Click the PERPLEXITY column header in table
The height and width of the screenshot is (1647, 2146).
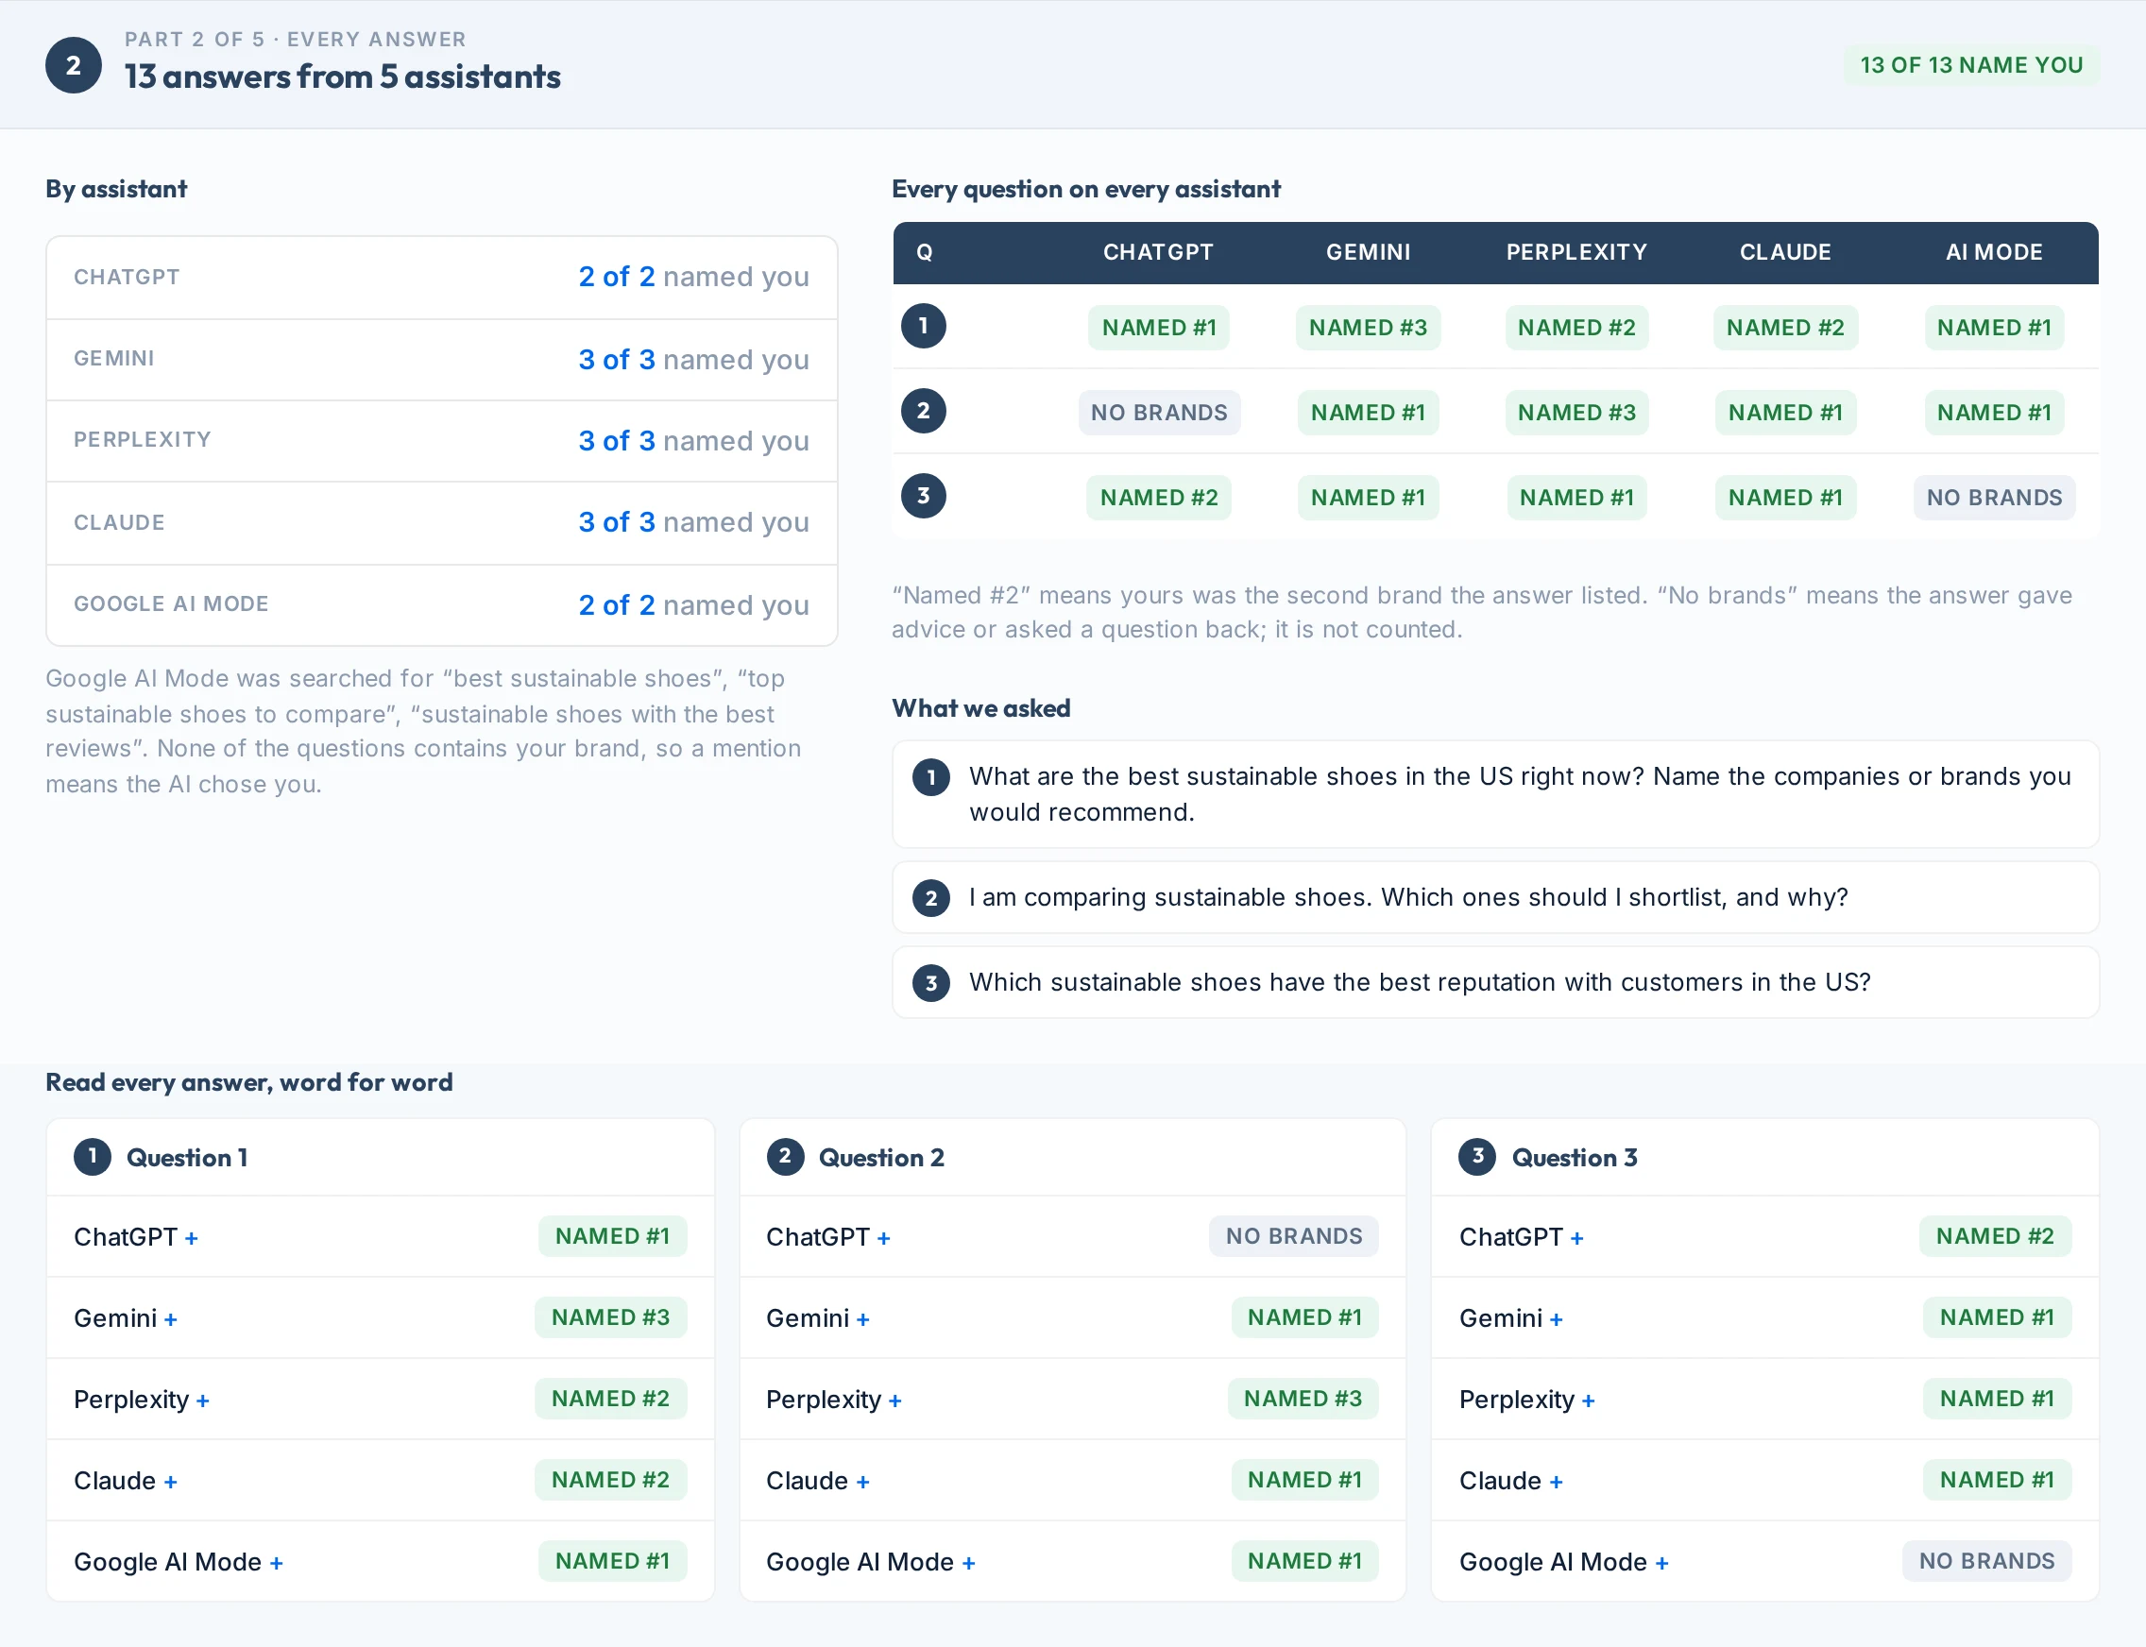[x=1576, y=253]
